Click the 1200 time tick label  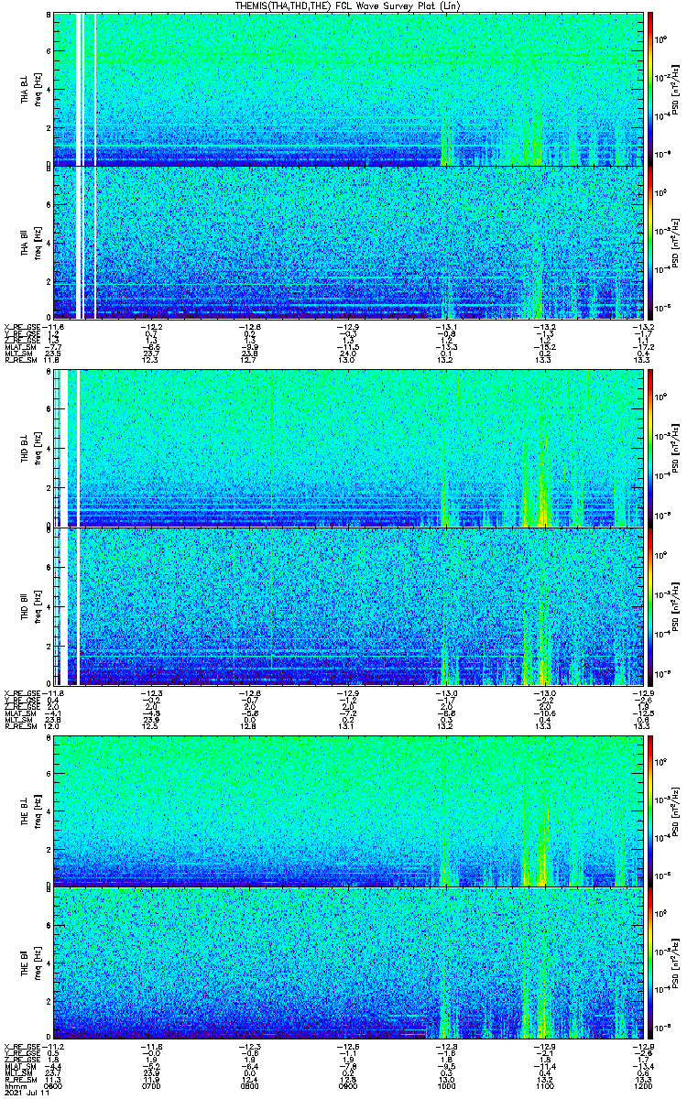coord(642,1086)
